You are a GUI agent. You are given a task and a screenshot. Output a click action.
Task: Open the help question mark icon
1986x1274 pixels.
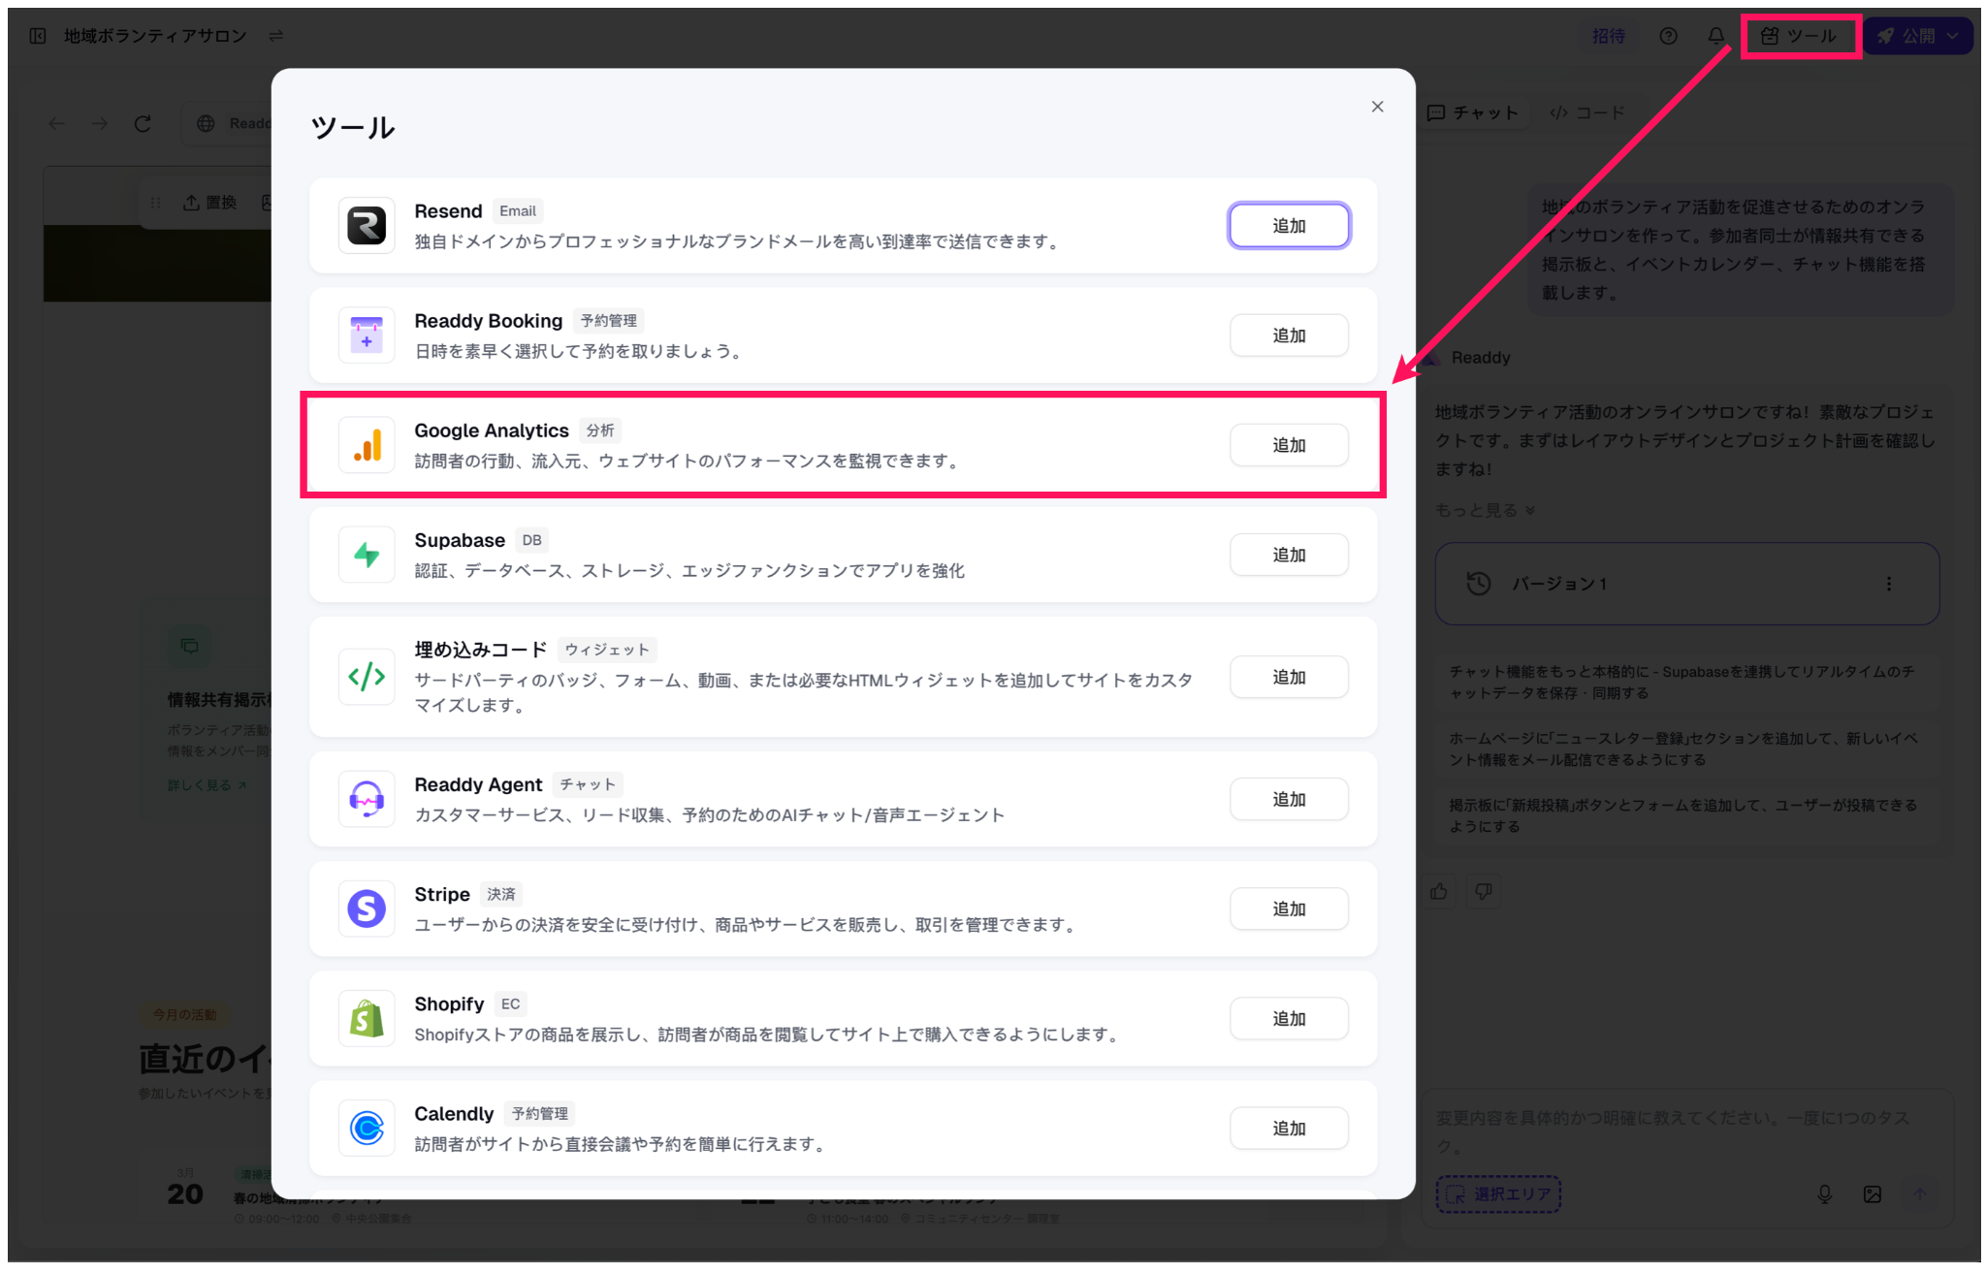[1668, 36]
